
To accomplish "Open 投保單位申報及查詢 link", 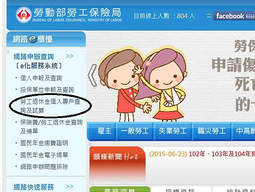I will coord(47,90).
